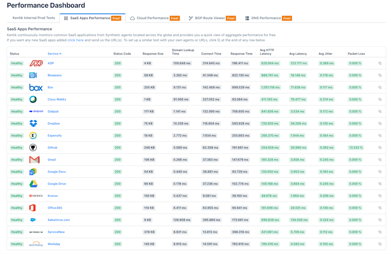Click Github's 13.333 % packet loss value
The image size is (391, 254).
356,147
